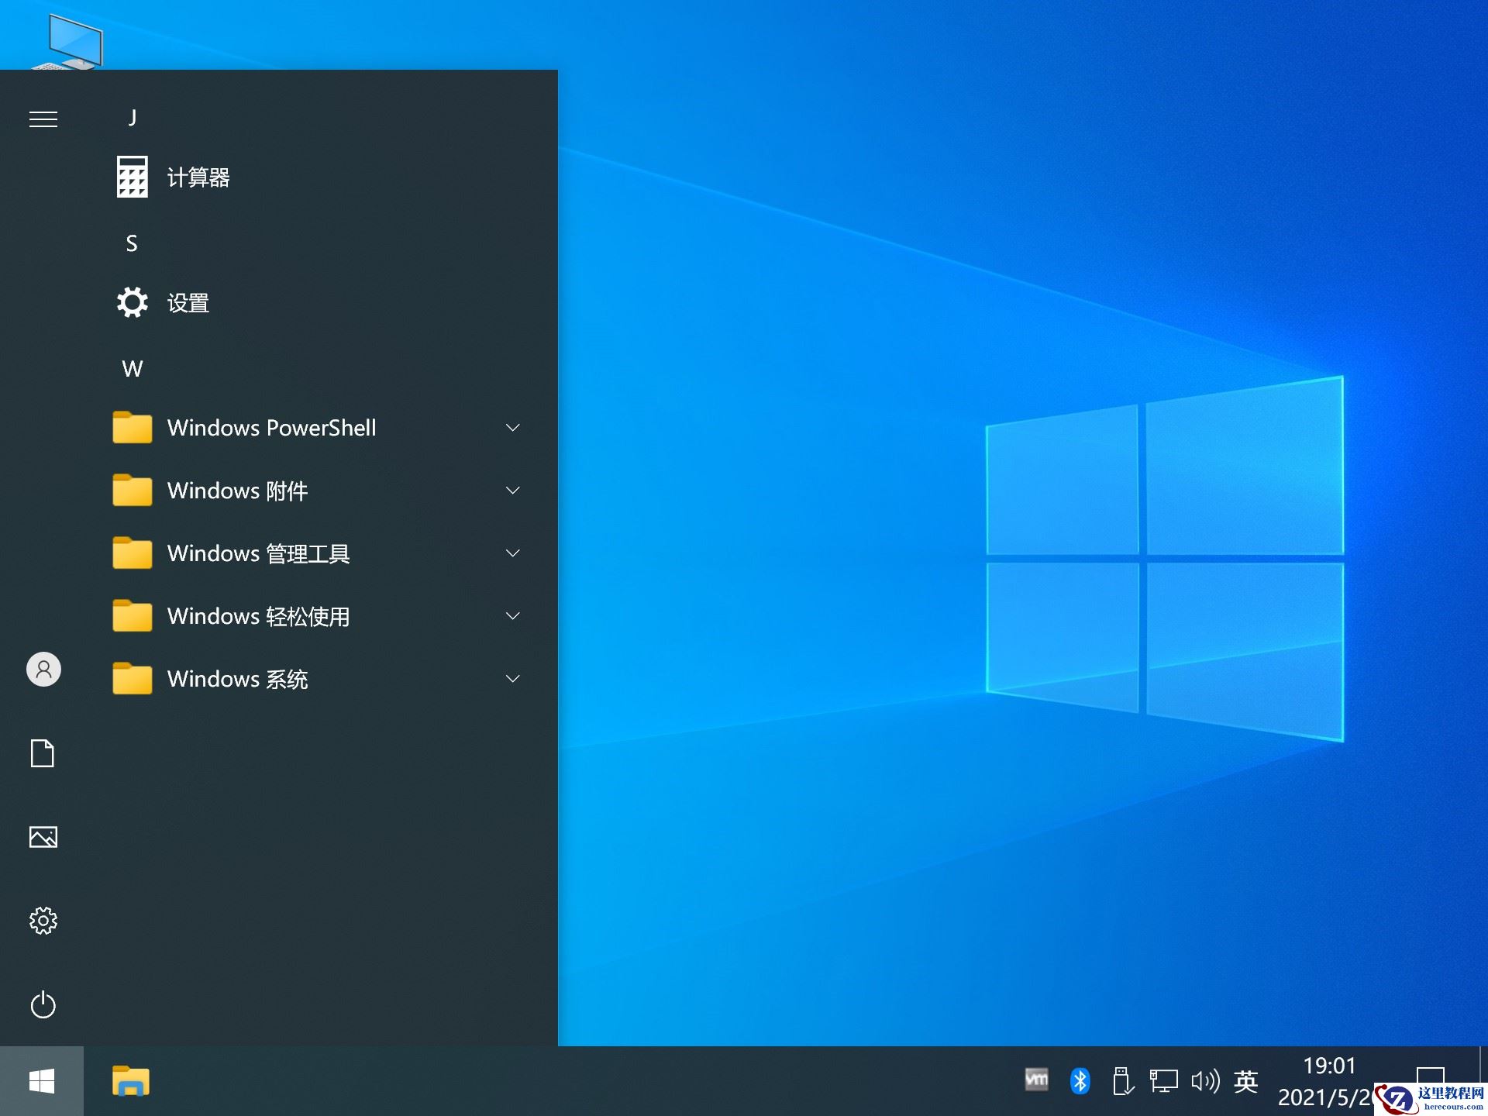Click the power button in Start menu

tap(43, 1005)
